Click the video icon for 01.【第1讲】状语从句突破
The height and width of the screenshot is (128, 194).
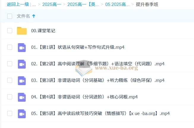tap(22, 48)
